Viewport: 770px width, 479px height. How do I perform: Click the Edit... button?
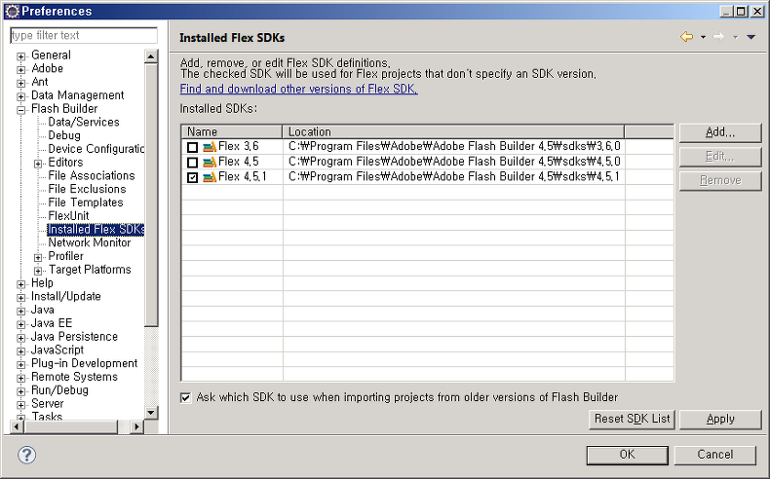point(720,157)
